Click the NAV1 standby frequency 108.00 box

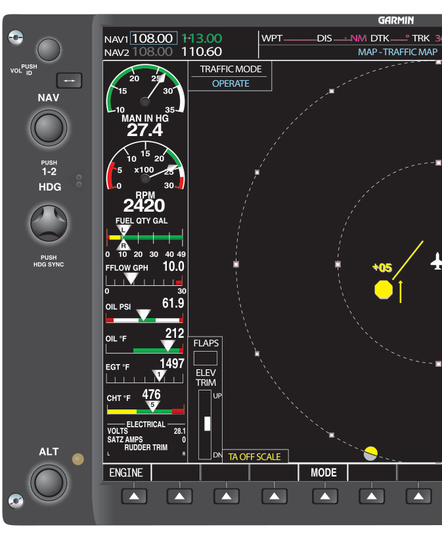coord(154,38)
